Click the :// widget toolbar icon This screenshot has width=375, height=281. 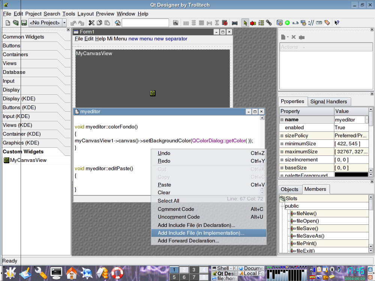(311, 23)
